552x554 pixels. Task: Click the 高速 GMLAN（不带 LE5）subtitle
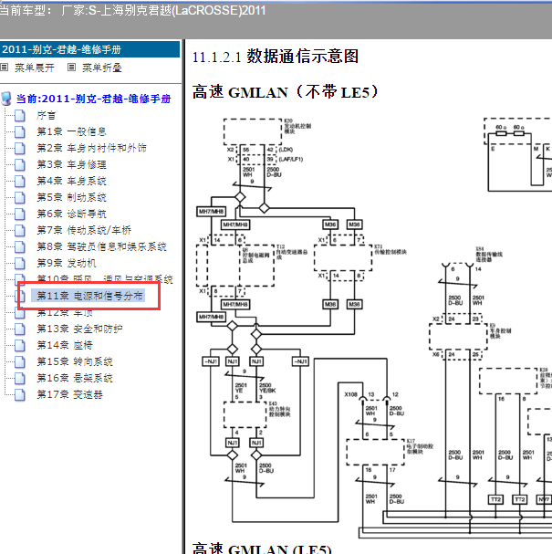click(x=286, y=92)
